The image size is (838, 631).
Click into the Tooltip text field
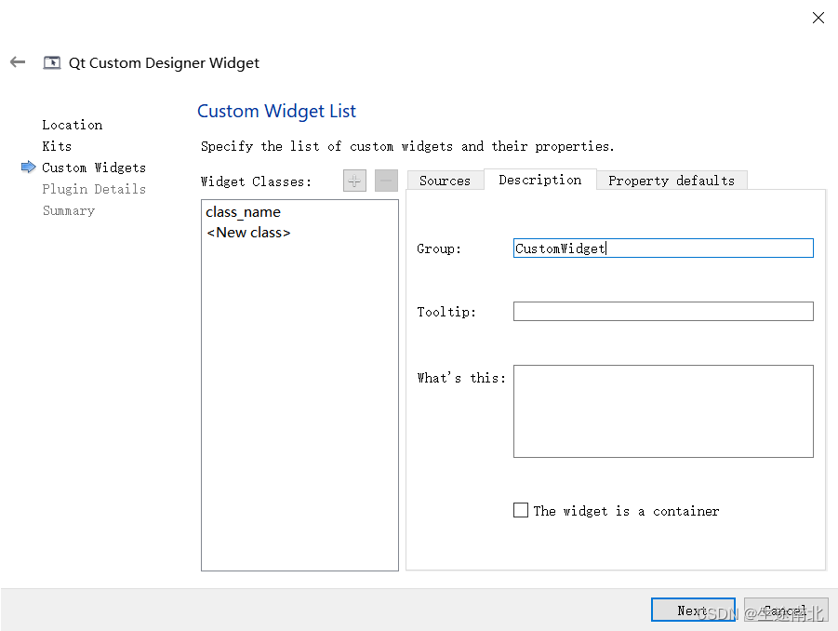[663, 311]
